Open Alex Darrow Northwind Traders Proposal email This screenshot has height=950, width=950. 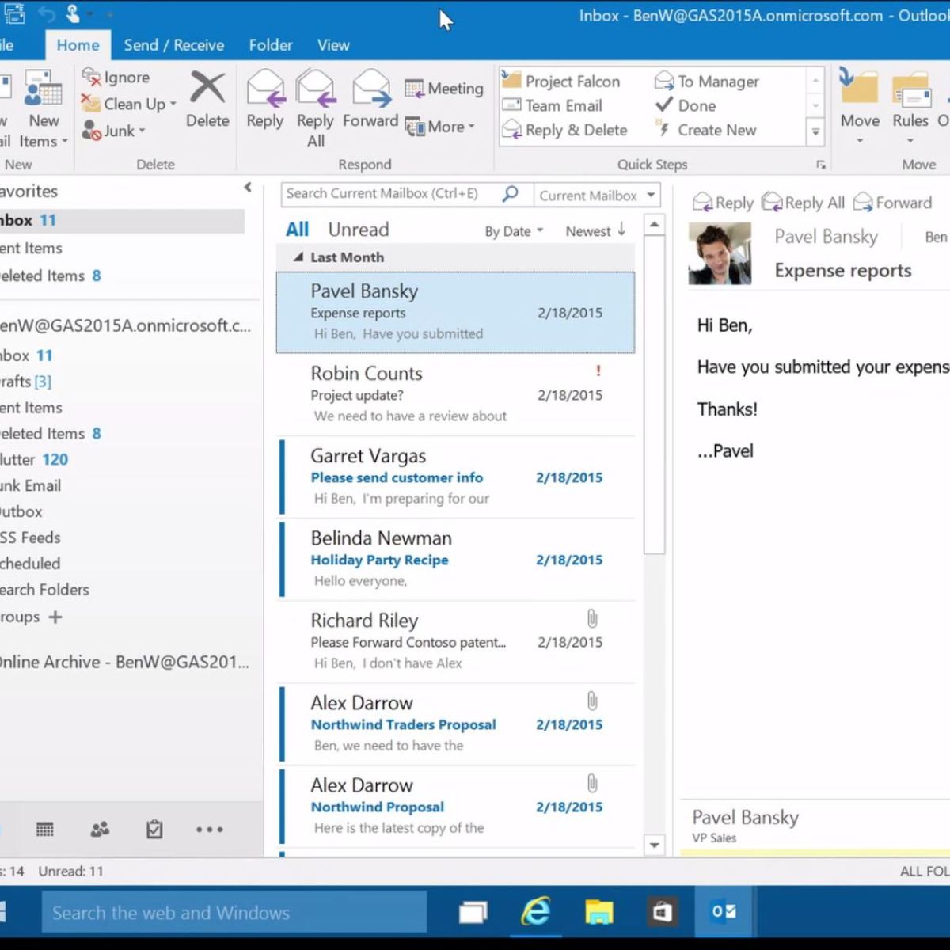[458, 724]
